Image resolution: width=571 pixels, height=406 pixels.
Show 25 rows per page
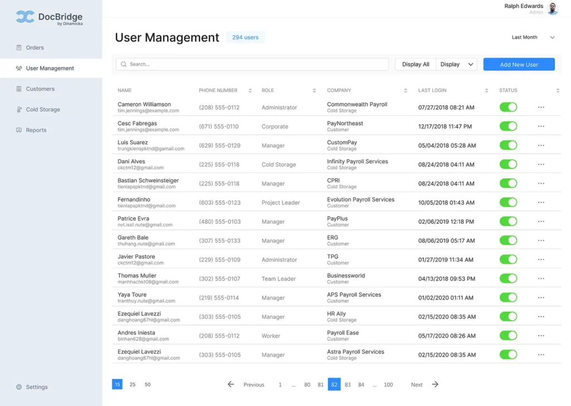(x=133, y=384)
